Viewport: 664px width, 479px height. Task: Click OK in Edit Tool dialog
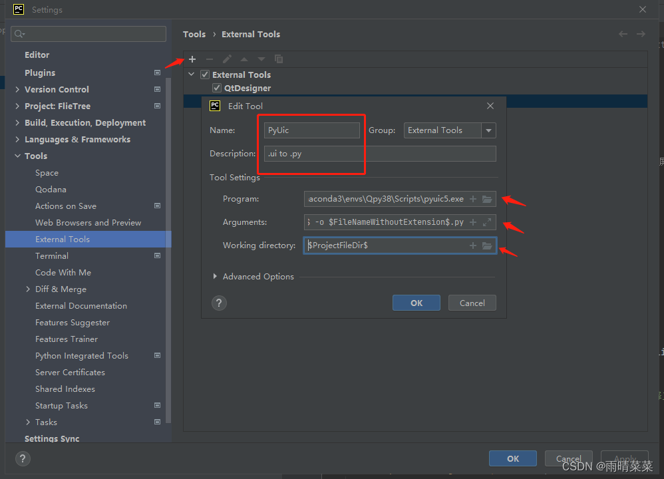[x=416, y=303]
